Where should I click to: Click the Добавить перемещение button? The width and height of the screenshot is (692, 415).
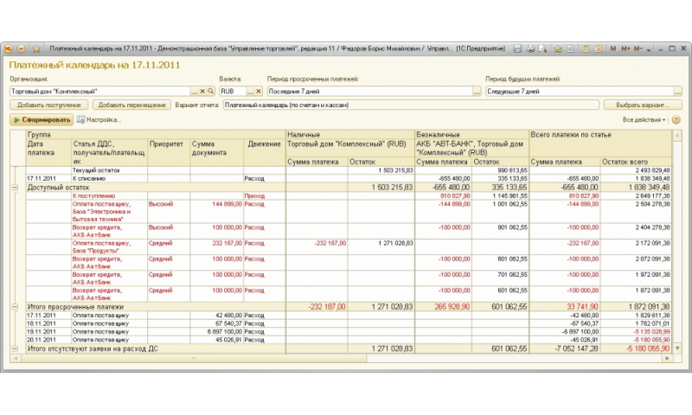[130, 105]
